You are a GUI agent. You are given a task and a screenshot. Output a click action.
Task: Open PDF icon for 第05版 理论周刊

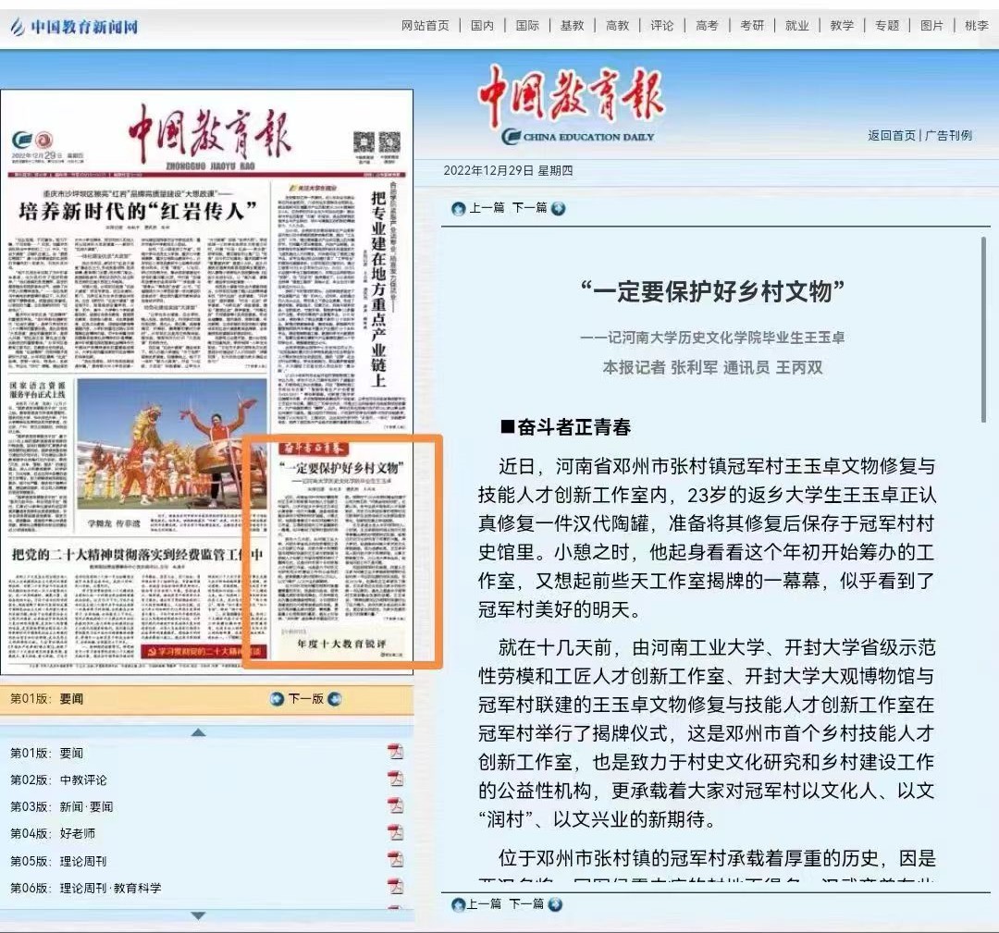point(396,860)
